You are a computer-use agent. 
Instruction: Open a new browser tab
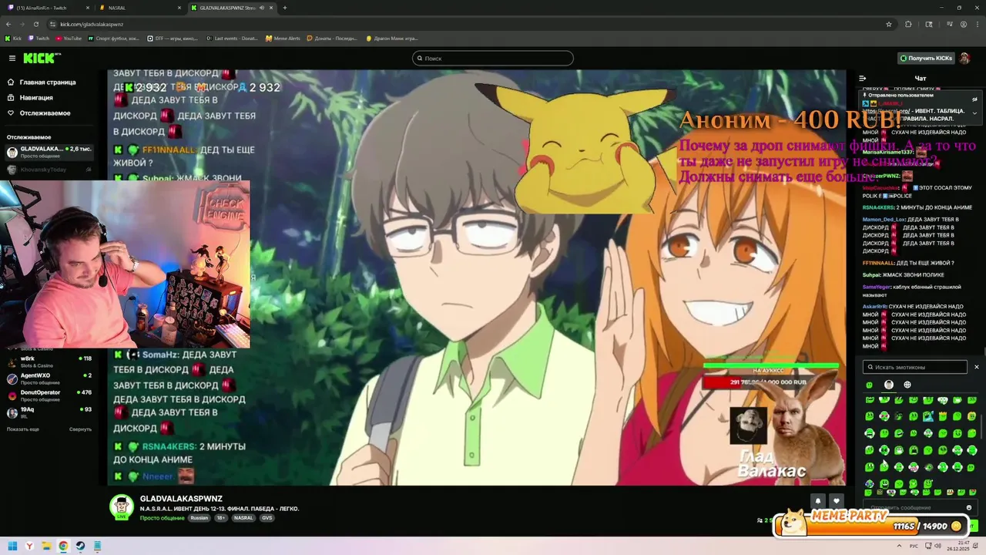[x=285, y=8]
